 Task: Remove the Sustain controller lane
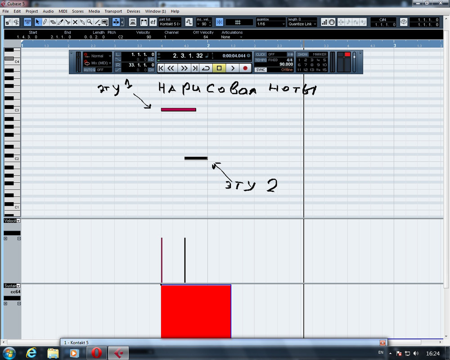tap(19, 303)
